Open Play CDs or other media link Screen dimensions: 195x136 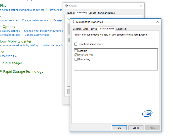pyautogui.click(x=56, y=10)
